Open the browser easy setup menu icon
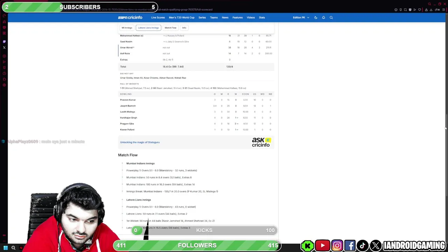448x252 pixels. (x=444, y=10)
